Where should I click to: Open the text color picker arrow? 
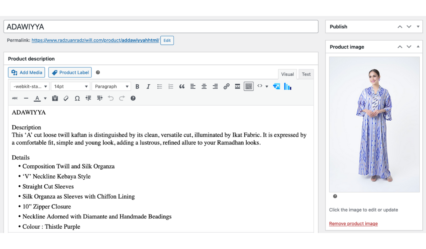45,99
